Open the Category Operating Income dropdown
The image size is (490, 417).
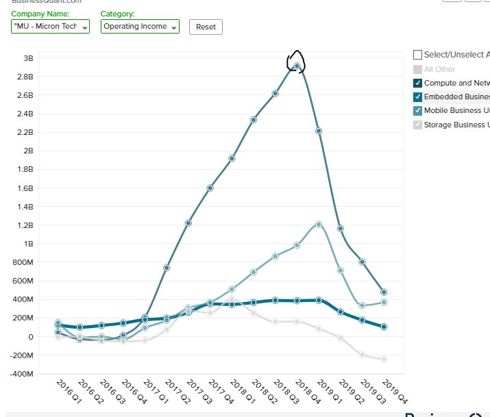[140, 26]
